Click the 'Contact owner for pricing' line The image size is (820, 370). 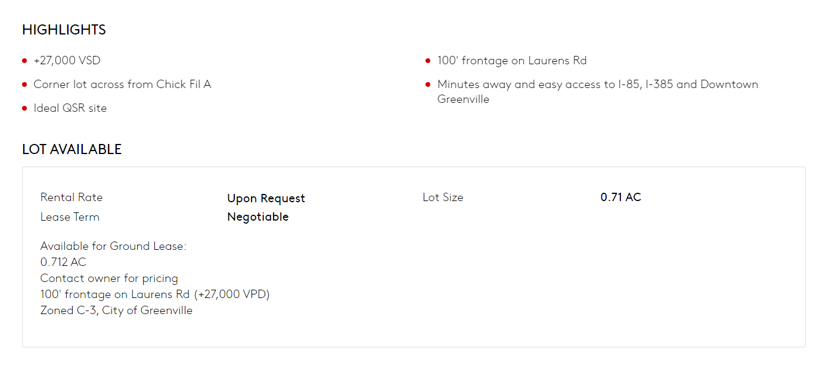point(109,278)
